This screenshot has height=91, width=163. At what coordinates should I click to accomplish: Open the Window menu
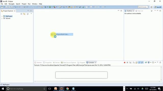click(x=35, y=4)
